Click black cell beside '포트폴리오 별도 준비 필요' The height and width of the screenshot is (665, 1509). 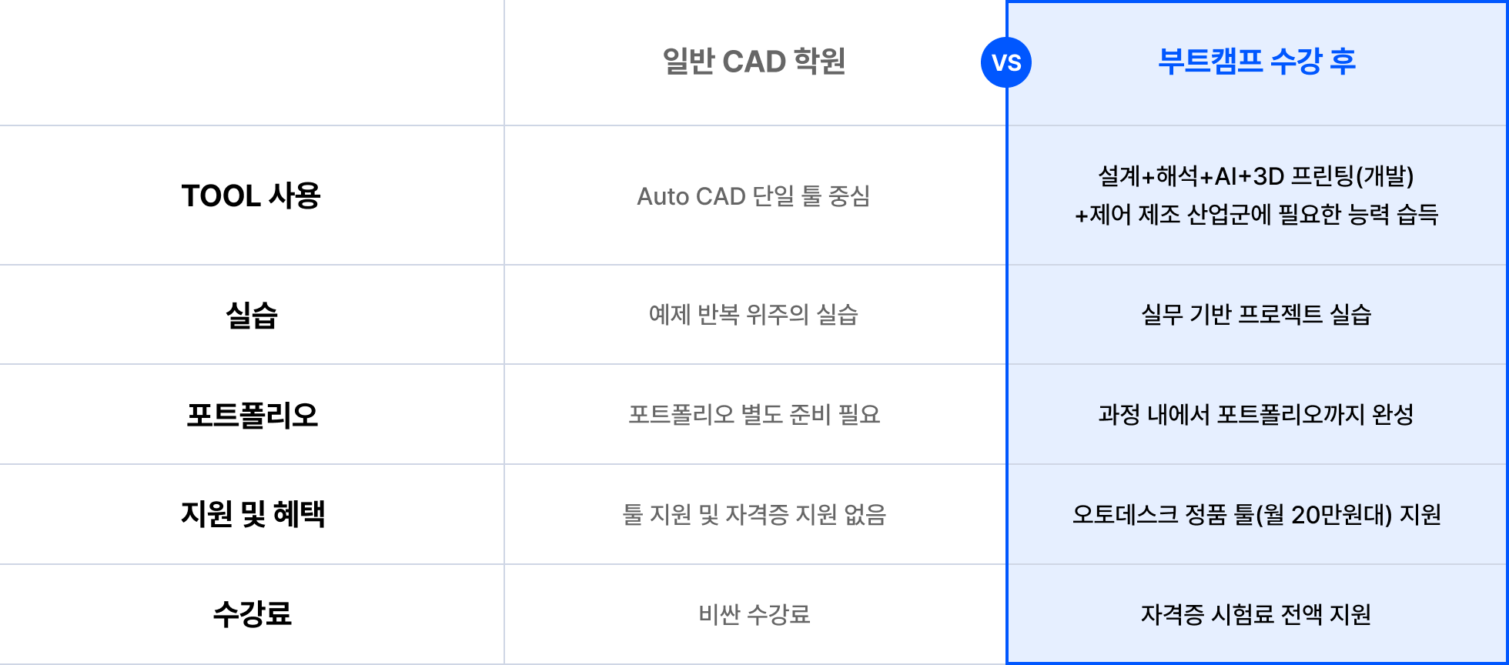point(251,414)
